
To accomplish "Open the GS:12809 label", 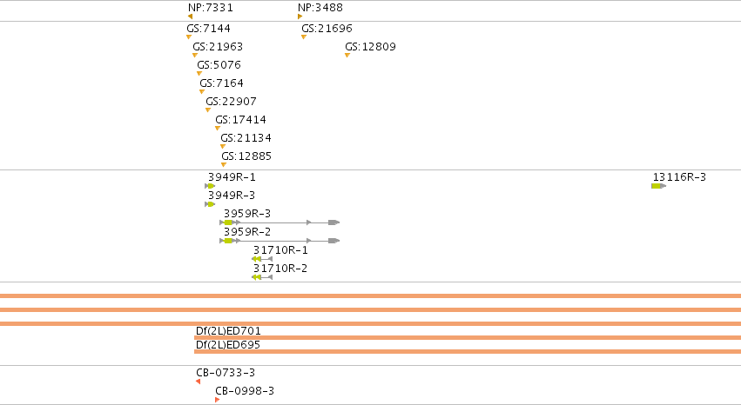I will 371,47.
